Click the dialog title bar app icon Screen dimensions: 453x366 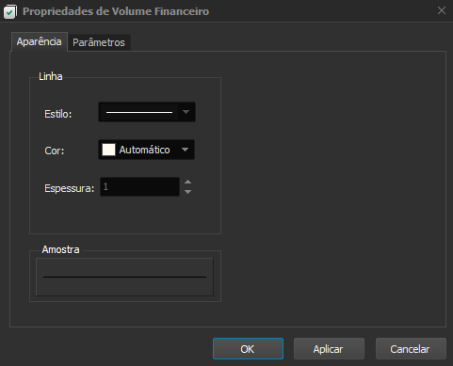[9, 12]
